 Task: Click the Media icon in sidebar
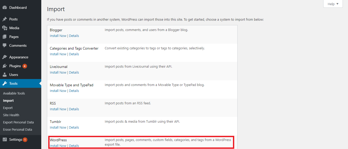tap(5, 28)
